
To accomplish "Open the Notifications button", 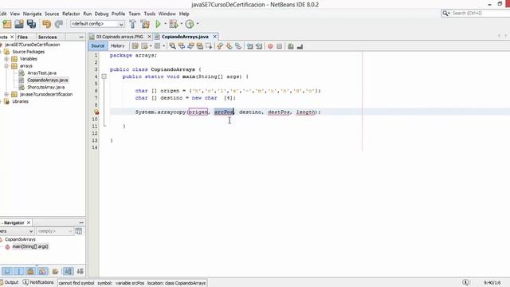I will (x=38, y=282).
